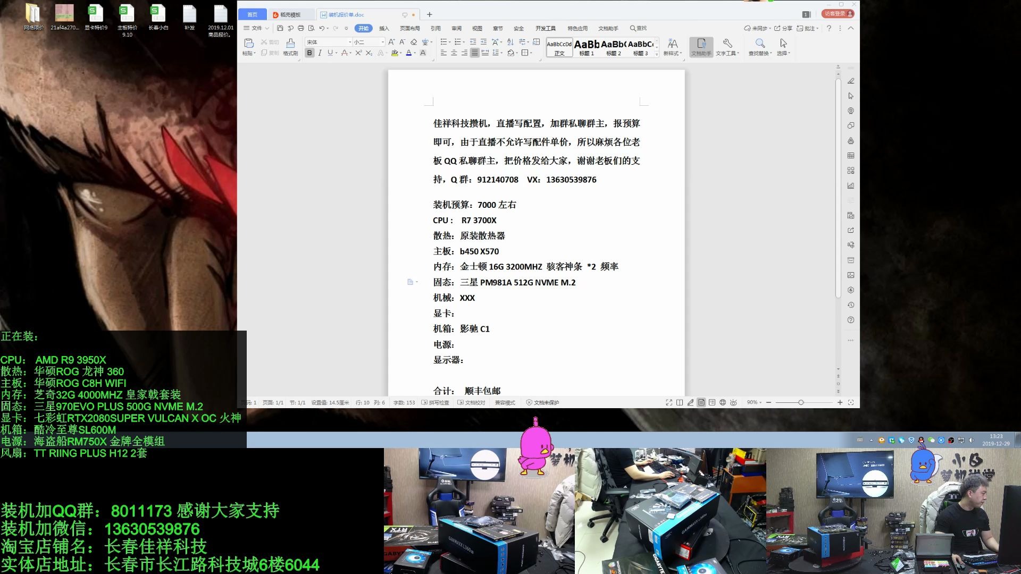Open the 插入 ribbon tab
This screenshot has width=1021, height=574.
[x=384, y=28]
